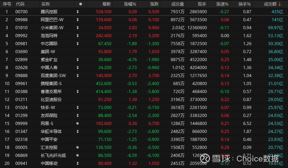Click stock code 01810
The width and height of the screenshot is (288, 168).
point(22,28)
